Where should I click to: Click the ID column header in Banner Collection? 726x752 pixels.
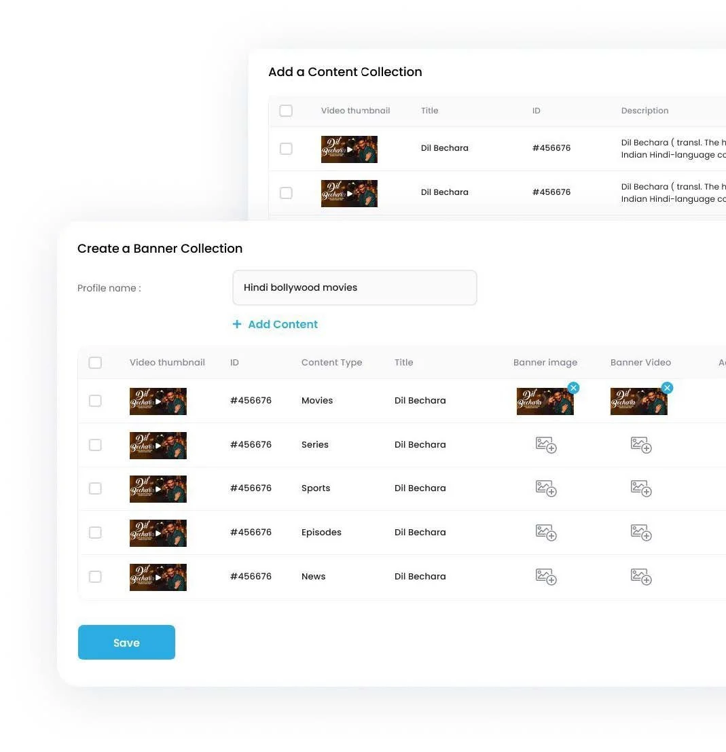coord(234,363)
